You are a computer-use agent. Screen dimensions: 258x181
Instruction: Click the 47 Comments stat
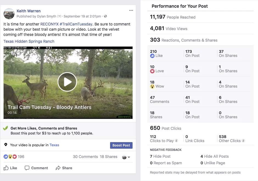pyautogui.click(x=160, y=99)
